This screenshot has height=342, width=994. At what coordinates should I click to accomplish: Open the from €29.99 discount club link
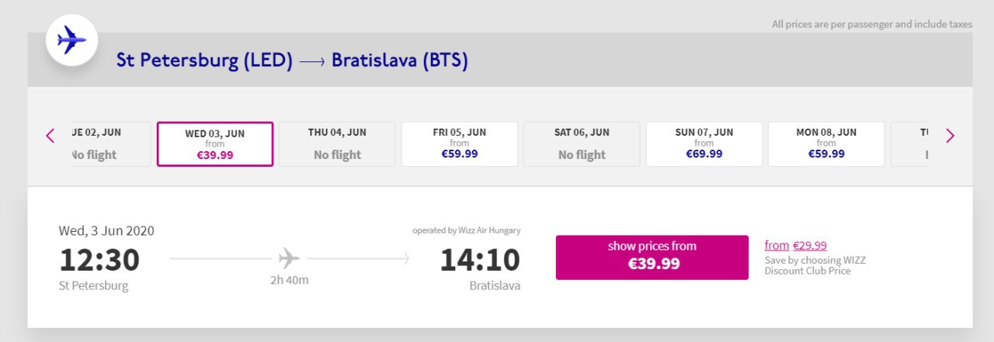[x=796, y=246]
